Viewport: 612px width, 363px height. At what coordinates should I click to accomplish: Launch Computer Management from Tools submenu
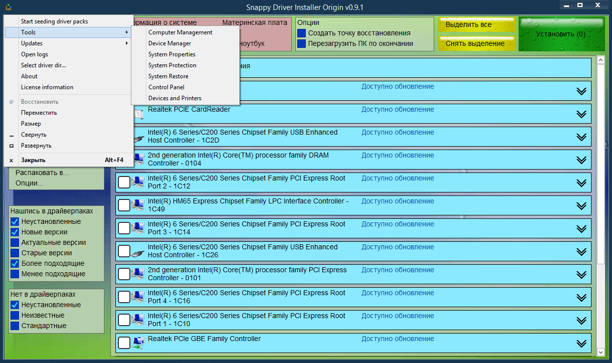click(x=185, y=32)
